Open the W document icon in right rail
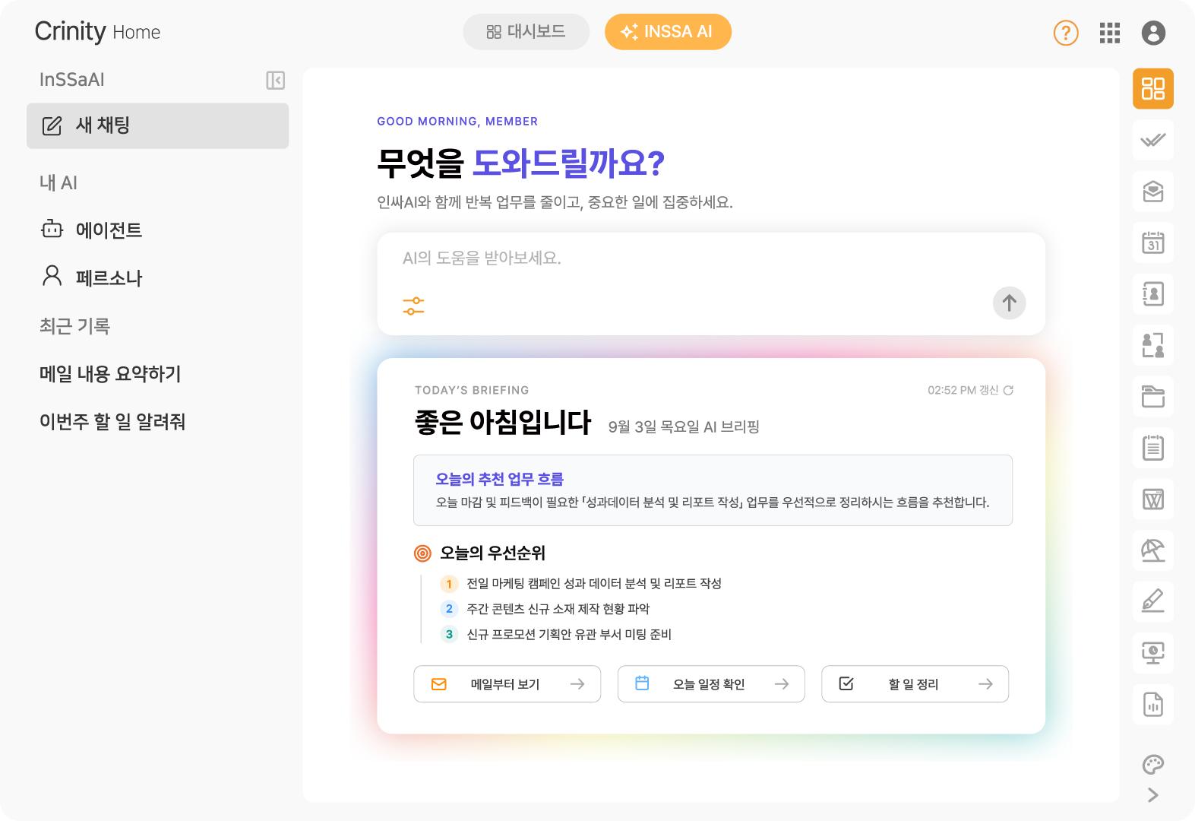1195x821 pixels. [1153, 499]
